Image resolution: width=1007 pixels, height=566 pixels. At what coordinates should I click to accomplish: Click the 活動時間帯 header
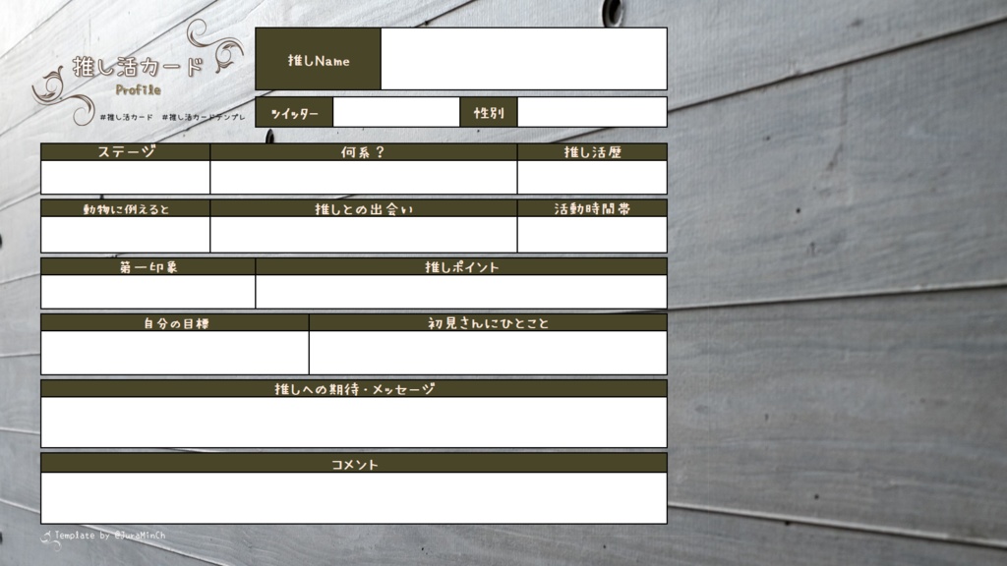pyautogui.click(x=592, y=208)
